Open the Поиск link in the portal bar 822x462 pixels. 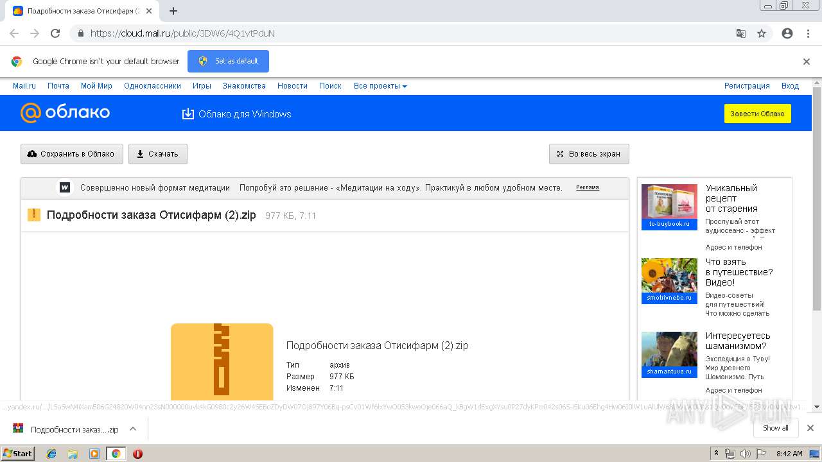330,86
